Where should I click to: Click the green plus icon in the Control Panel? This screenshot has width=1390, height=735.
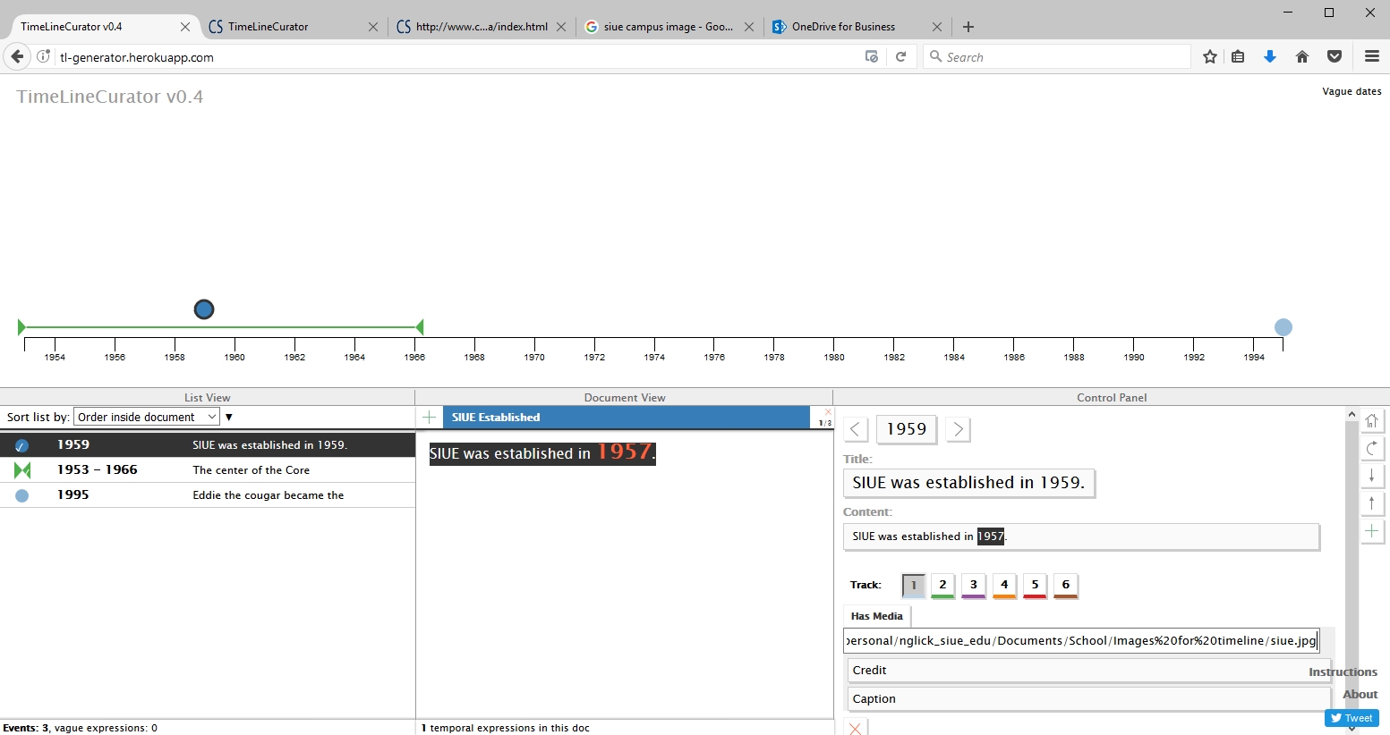(1371, 531)
